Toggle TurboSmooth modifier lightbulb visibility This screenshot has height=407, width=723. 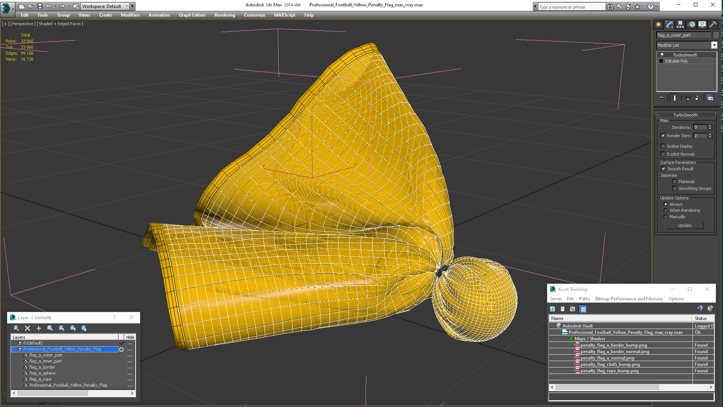pyautogui.click(x=662, y=55)
